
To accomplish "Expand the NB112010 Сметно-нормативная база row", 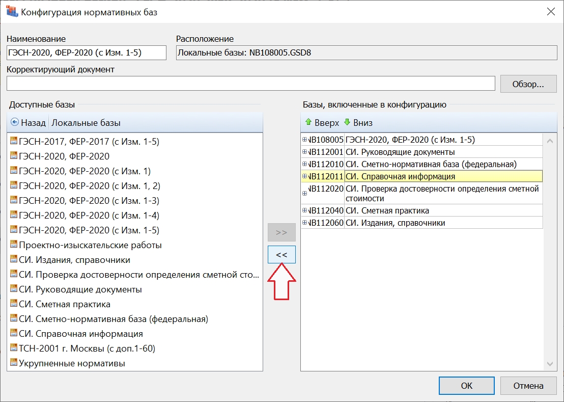I will click(x=305, y=164).
